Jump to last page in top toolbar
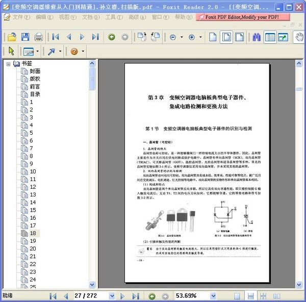The image size is (306, 302). click(95, 37)
